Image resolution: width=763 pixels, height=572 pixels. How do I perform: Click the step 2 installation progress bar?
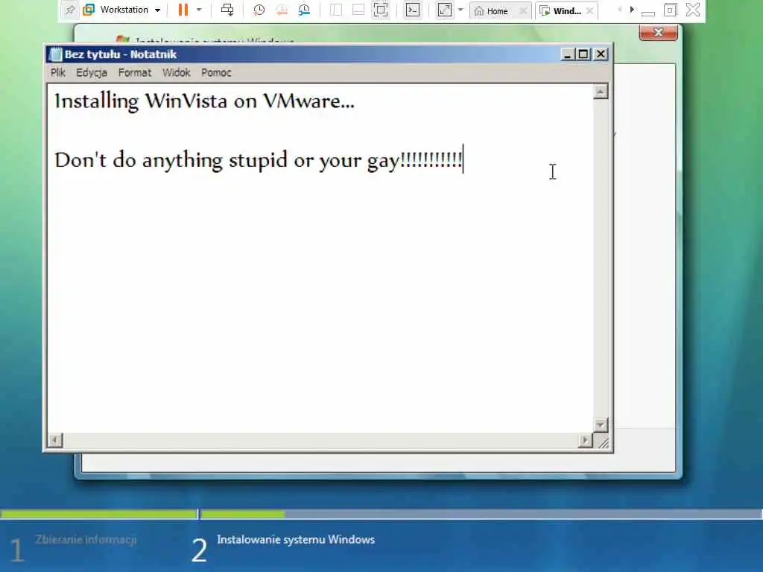tap(482, 514)
